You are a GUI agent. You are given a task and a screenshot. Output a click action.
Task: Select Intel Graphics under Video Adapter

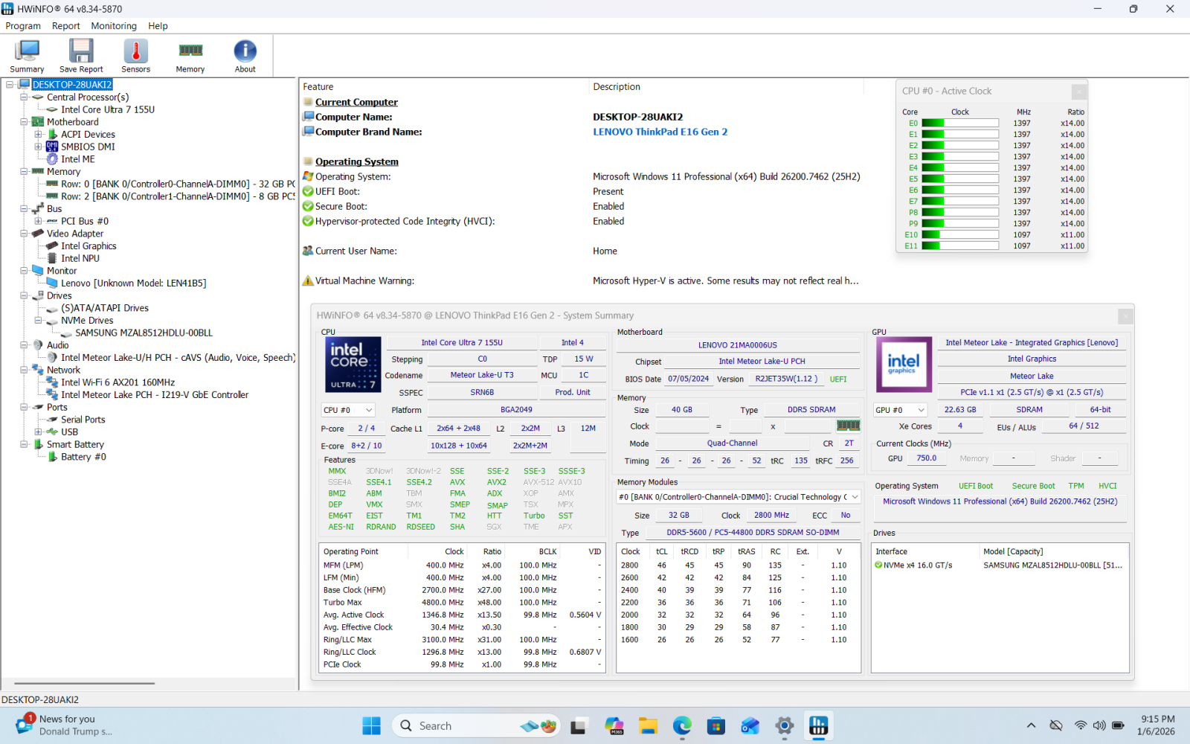click(x=89, y=246)
